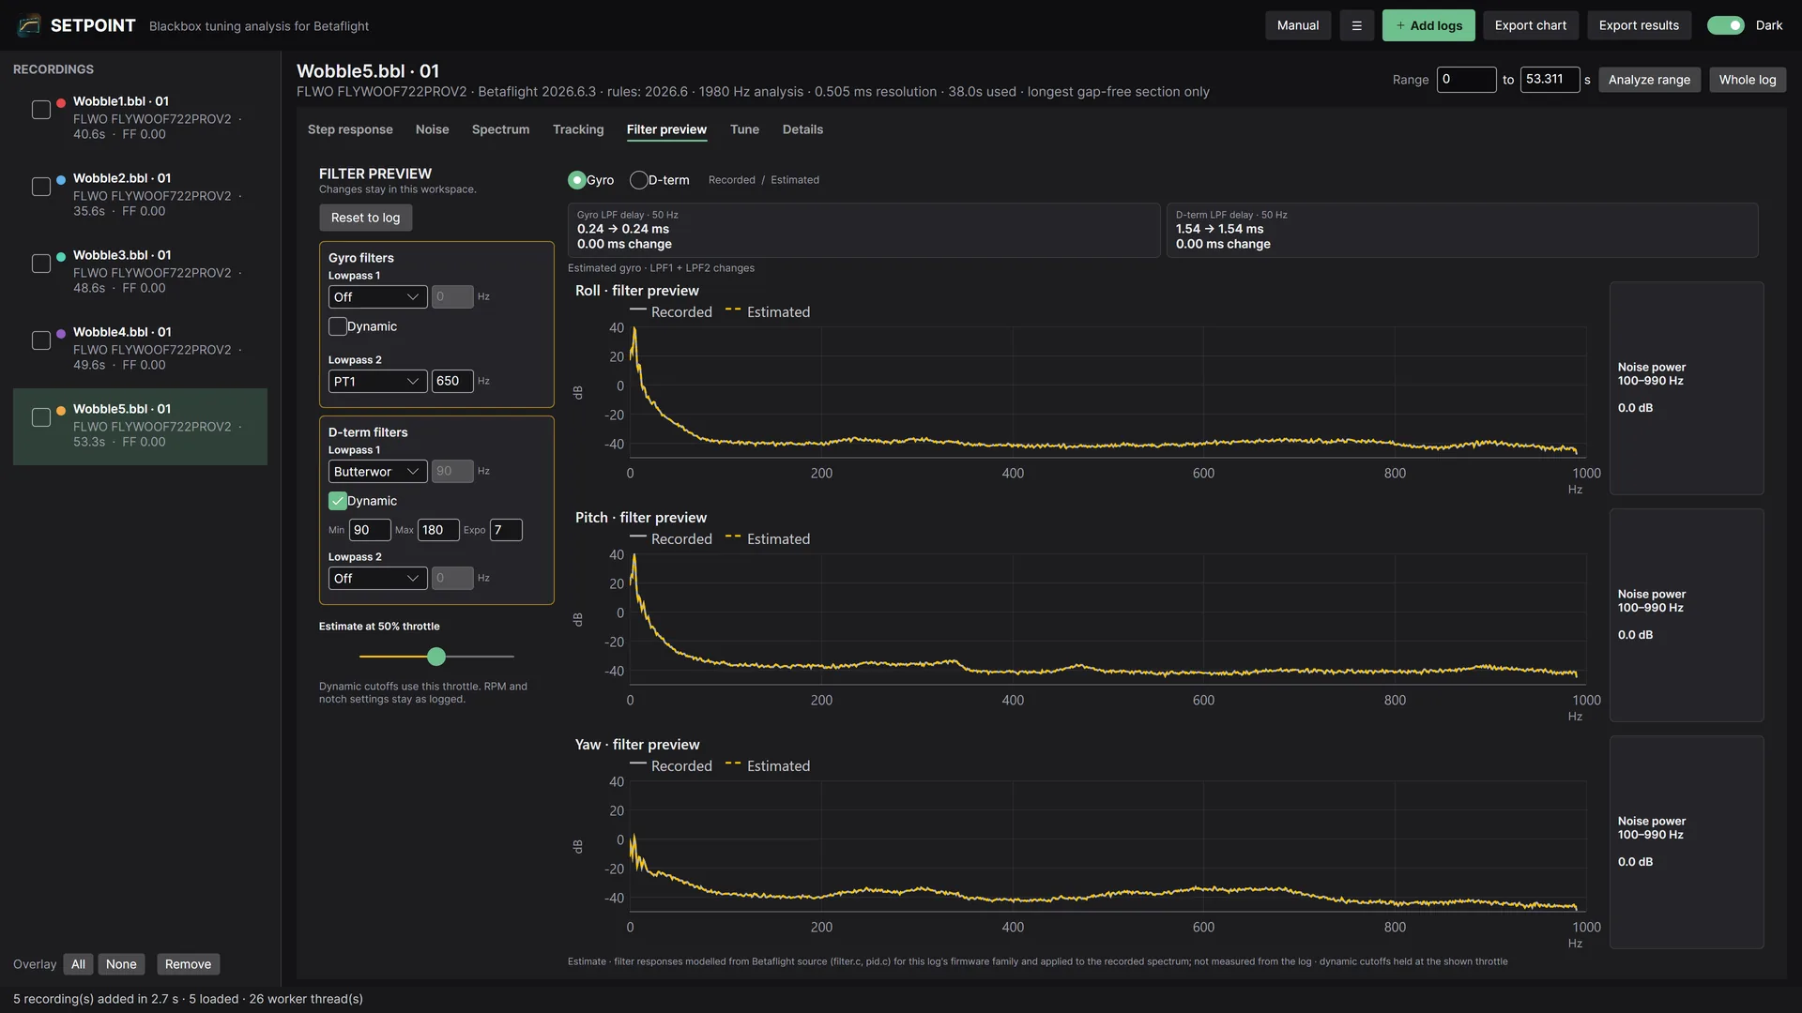Switch to the Tracking tab
1802x1013 pixels.
pos(578,129)
